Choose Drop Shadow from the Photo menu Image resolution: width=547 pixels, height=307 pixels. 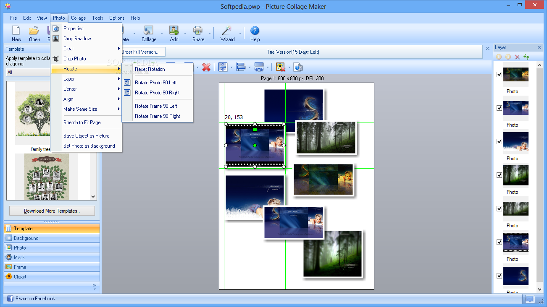(86, 39)
